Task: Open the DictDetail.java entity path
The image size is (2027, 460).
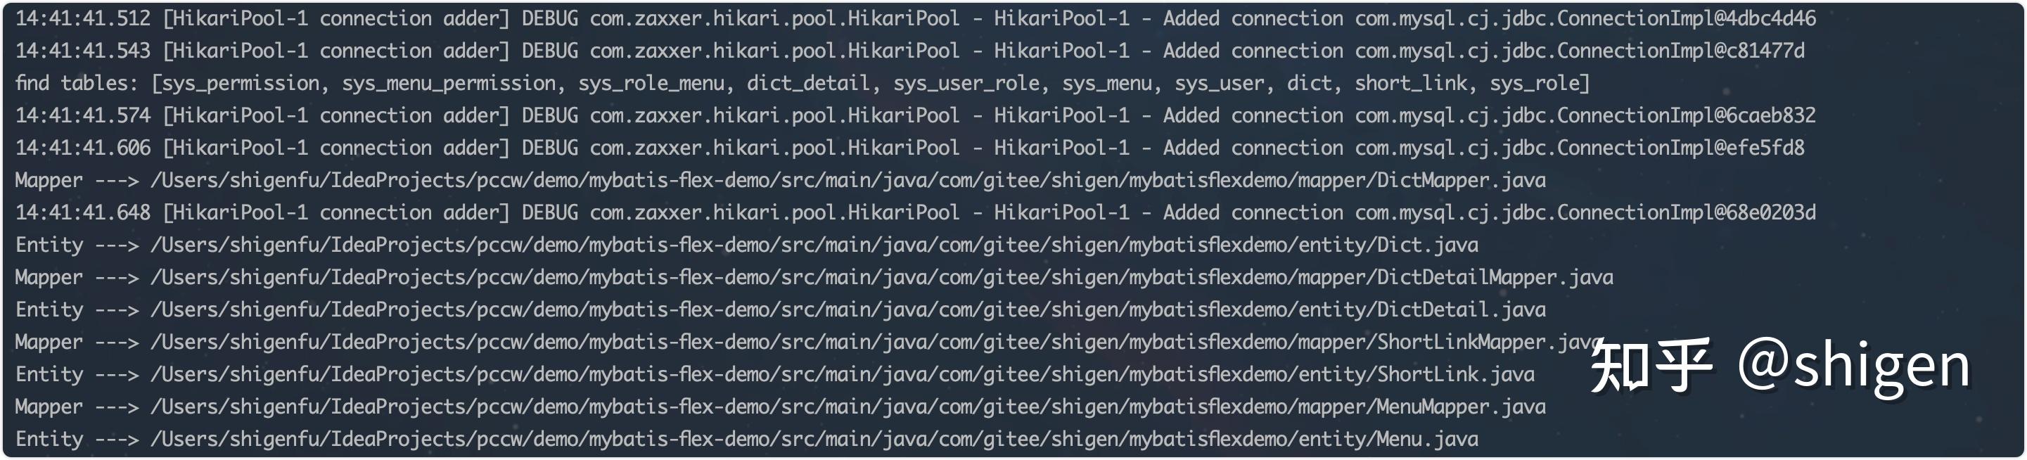Action: (x=848, y=309)
